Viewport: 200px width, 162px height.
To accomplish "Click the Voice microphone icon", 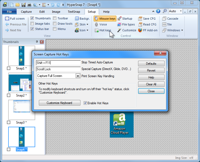I will click(x=97, y=24).
